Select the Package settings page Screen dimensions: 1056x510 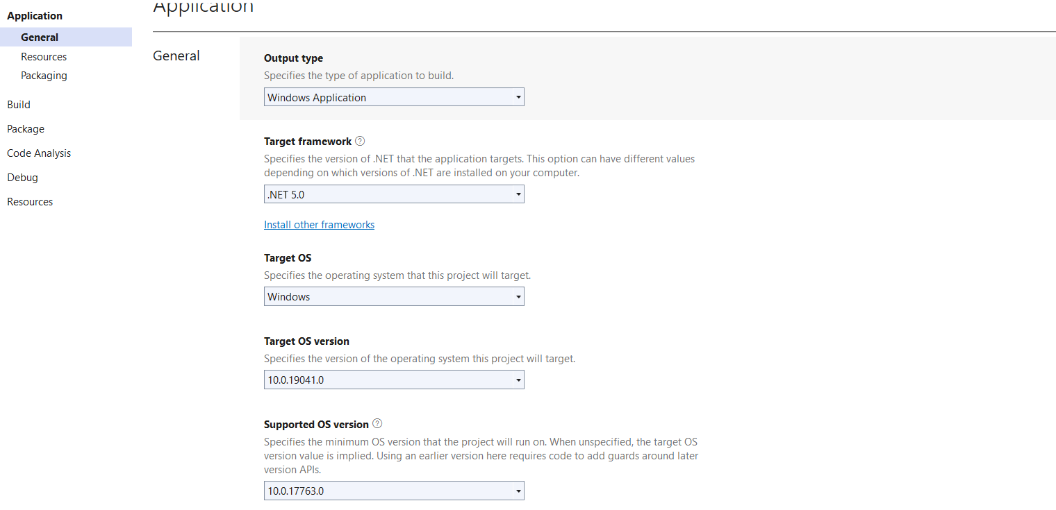(25, 128)
